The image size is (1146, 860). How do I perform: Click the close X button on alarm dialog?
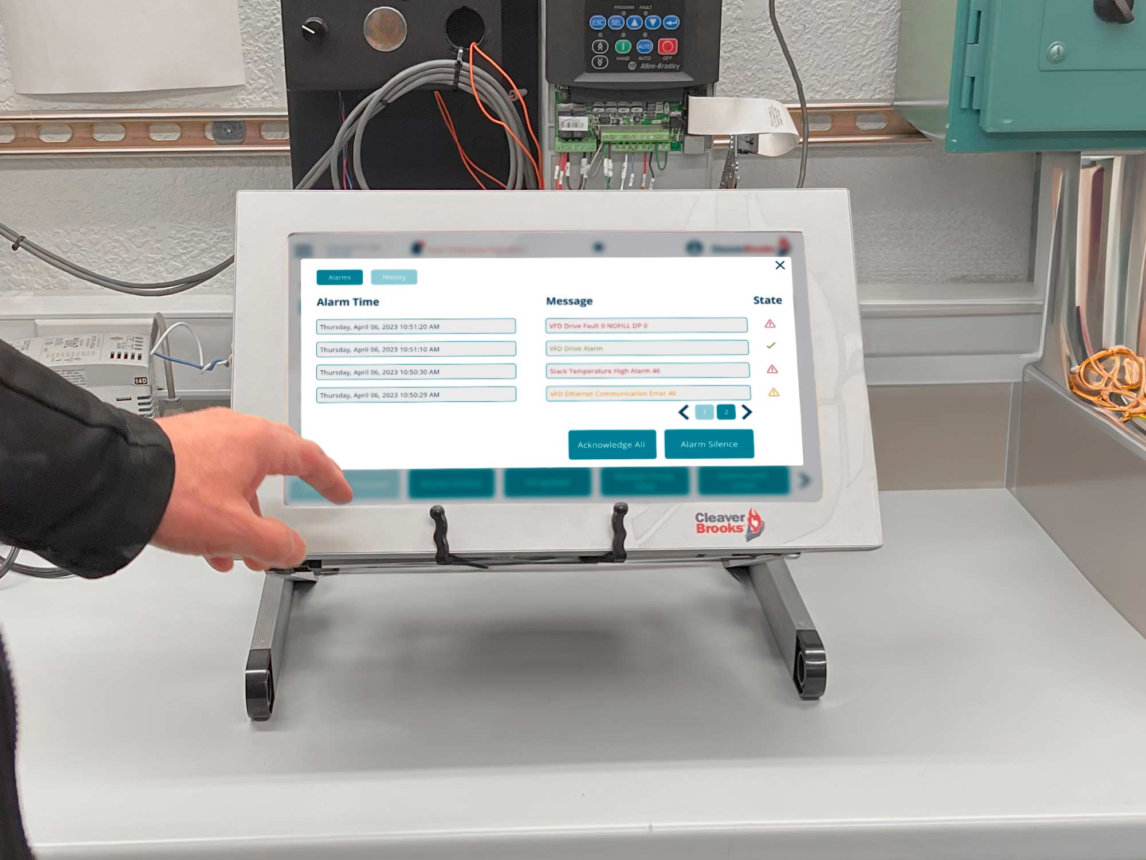[x=780, y=265]
